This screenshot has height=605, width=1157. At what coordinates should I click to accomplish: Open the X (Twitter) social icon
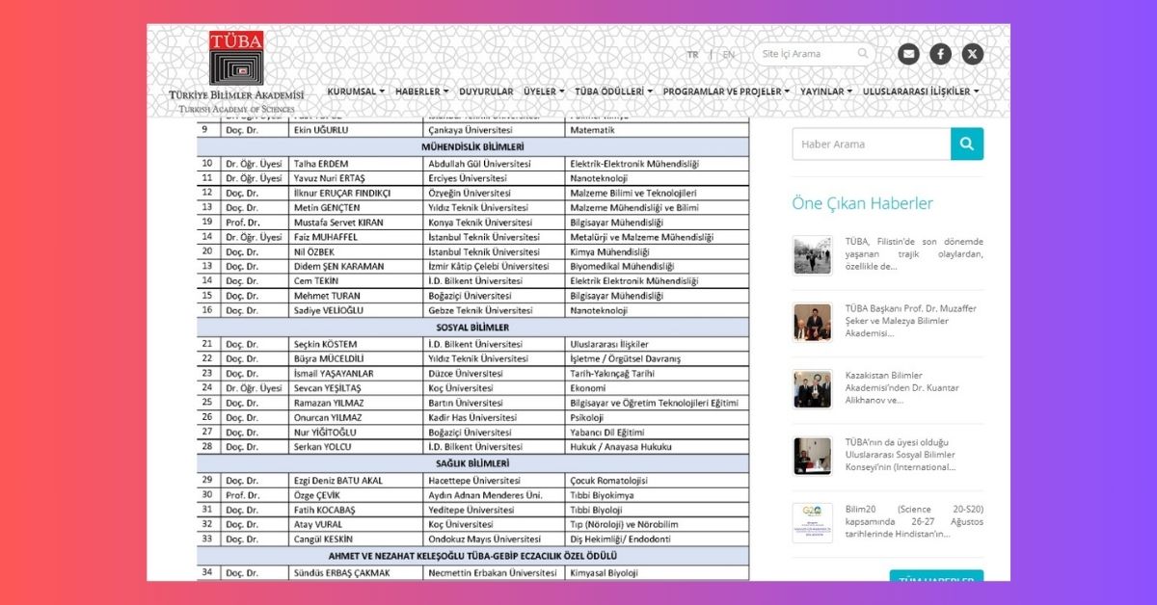(973, 54)
